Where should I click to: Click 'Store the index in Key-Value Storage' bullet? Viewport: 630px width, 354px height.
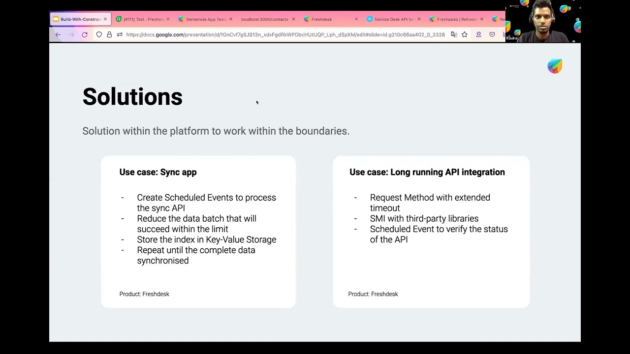click(x=207, y=239)
